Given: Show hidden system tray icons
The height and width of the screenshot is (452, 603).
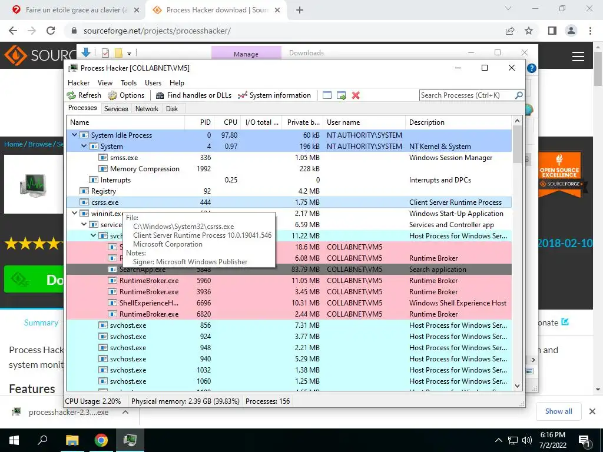Looking at the screenshot, I should 498,440.
